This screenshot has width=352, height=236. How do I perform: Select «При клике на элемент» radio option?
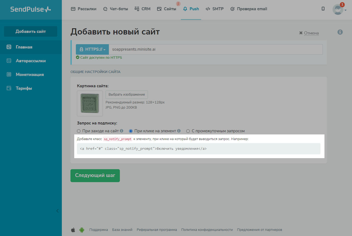click(x=131, y=131)
